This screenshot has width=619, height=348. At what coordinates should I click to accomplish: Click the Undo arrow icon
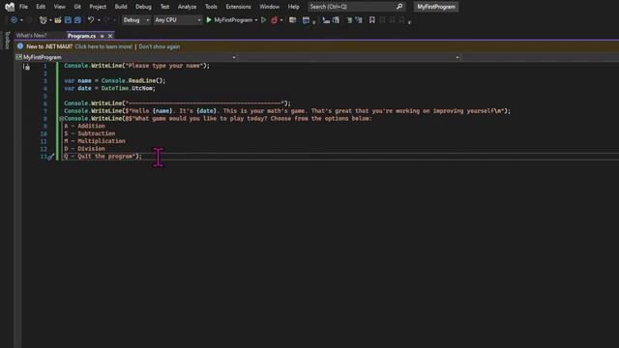[x=91, y=20]
